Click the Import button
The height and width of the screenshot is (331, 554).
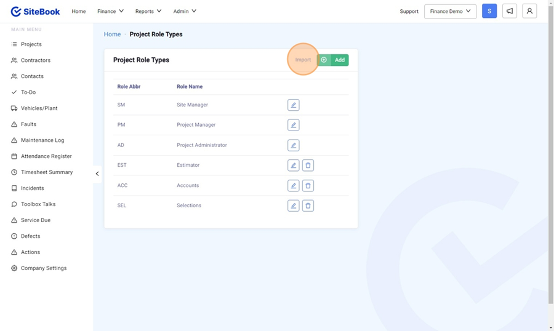pos(303,60)
